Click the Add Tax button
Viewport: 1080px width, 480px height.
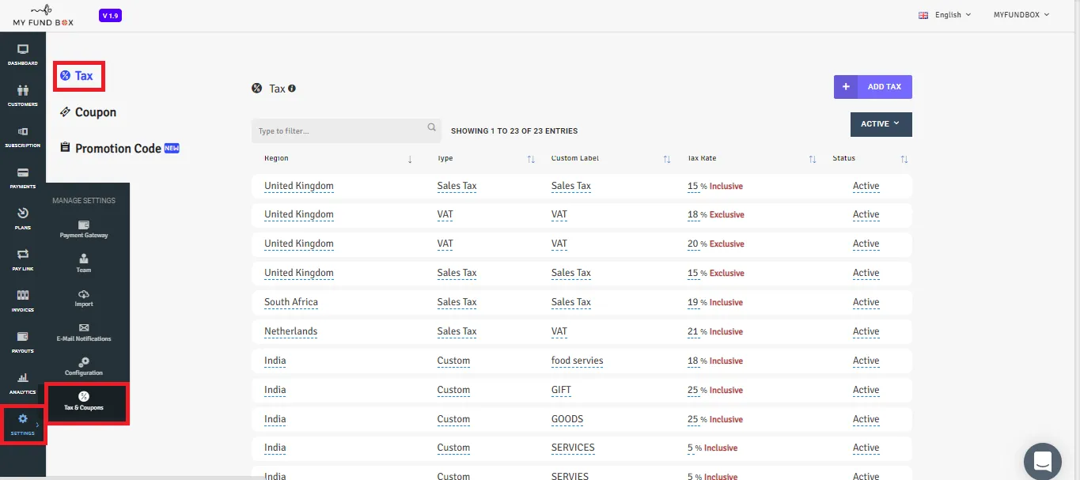(x=873, y=87)
